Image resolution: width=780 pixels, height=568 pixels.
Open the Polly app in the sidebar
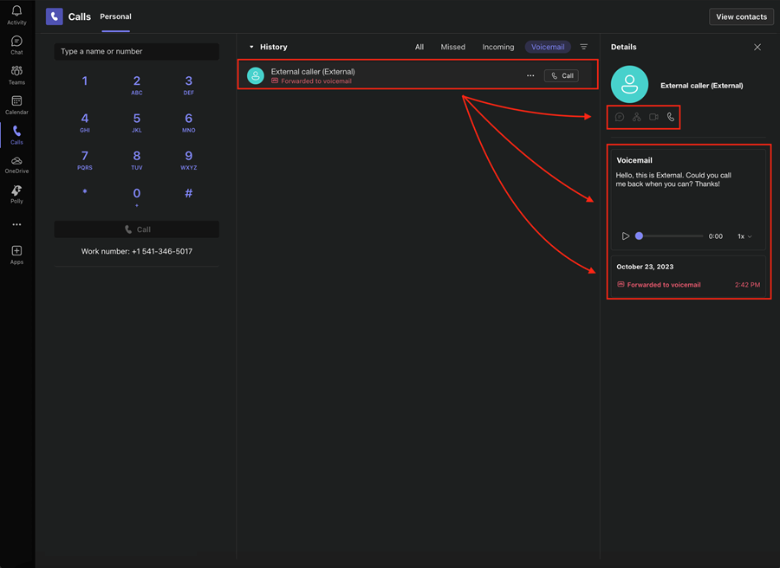[x=16, y=194]
